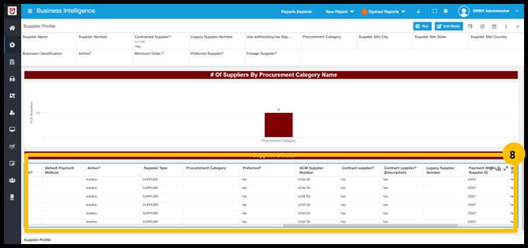Open the Active? filter in the filter panel

point(105,58)
